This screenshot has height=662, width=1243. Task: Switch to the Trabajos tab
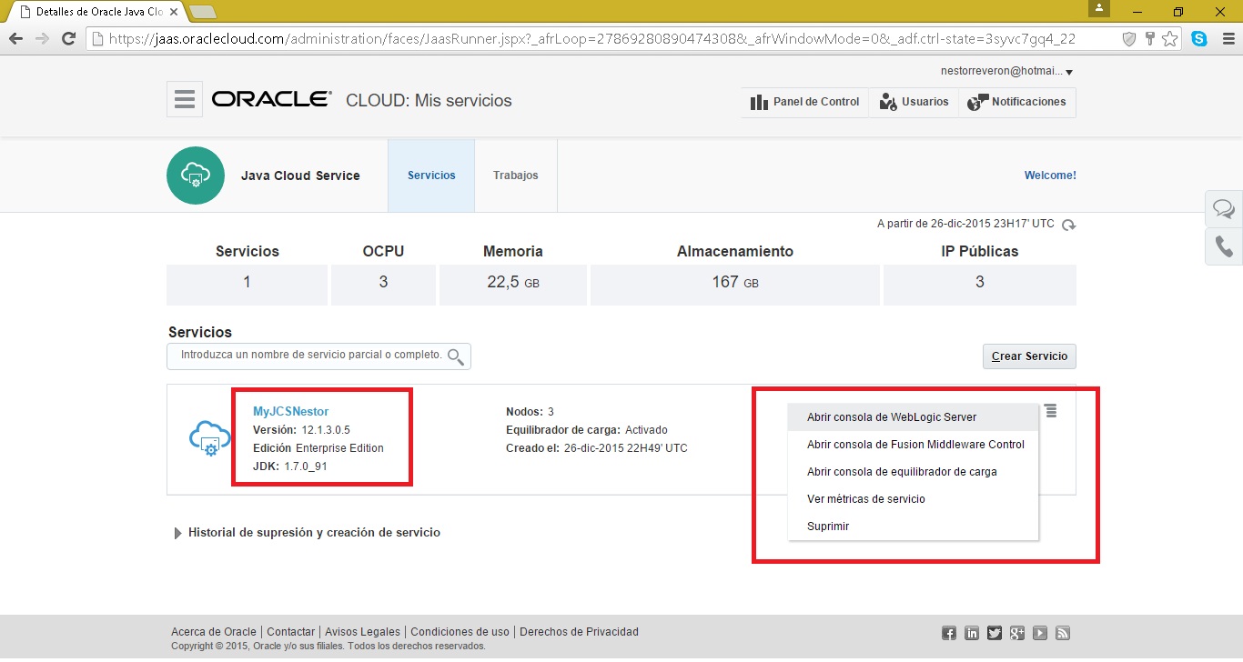(515, 176)
